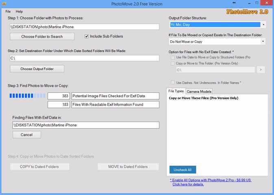Click the Uncheck All button
Image resolution: width=274 pixels, height=195 pixels.
[183, 170]
